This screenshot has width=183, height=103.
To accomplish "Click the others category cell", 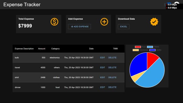I will tap(57, 68).
